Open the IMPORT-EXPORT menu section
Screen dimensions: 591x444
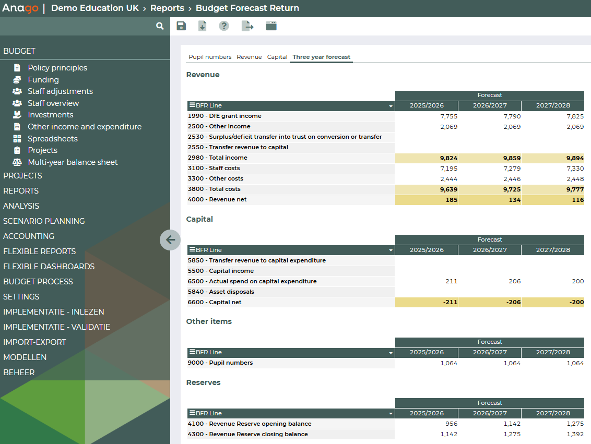tap(34, 342)
